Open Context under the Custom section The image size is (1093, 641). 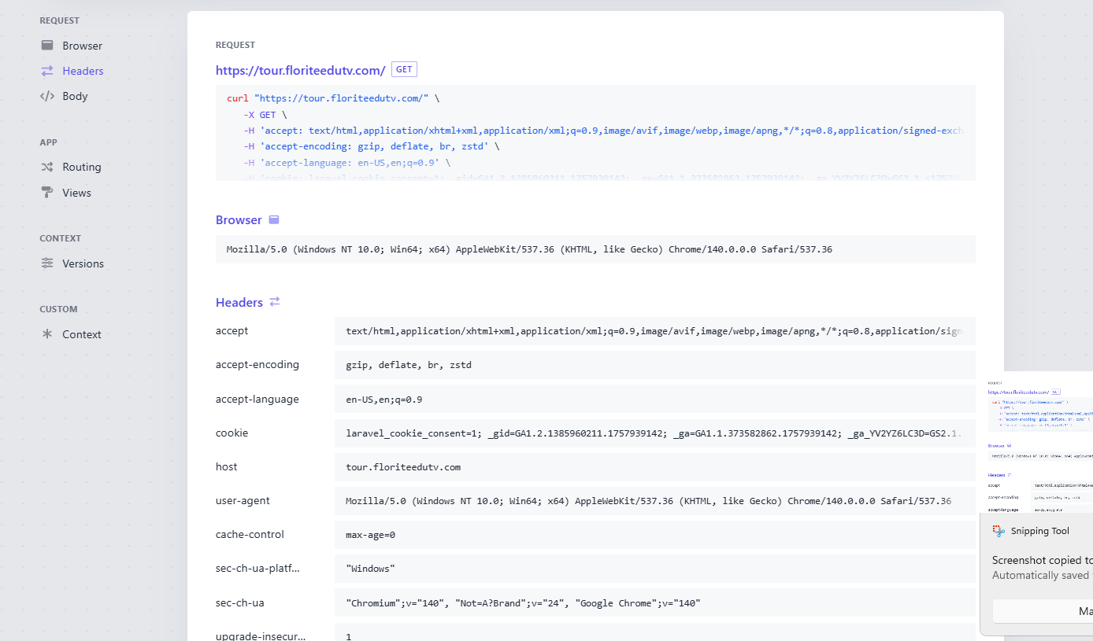pos(81,334)
